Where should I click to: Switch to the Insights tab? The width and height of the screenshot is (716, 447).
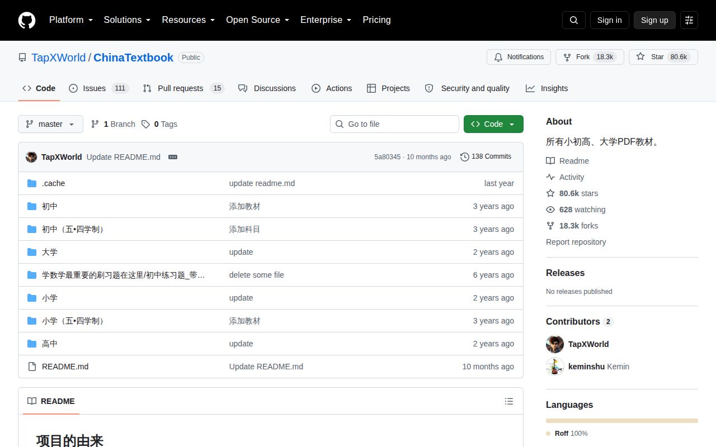pyautogui.click(x=547, y=88)
